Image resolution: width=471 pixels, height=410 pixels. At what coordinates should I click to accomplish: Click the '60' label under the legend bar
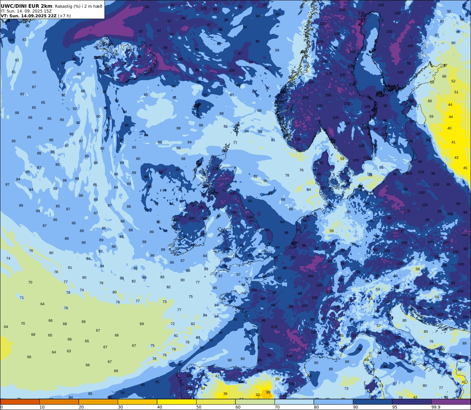(238, 407)
